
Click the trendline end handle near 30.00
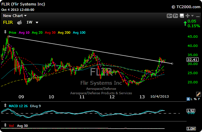pos(172,64)
